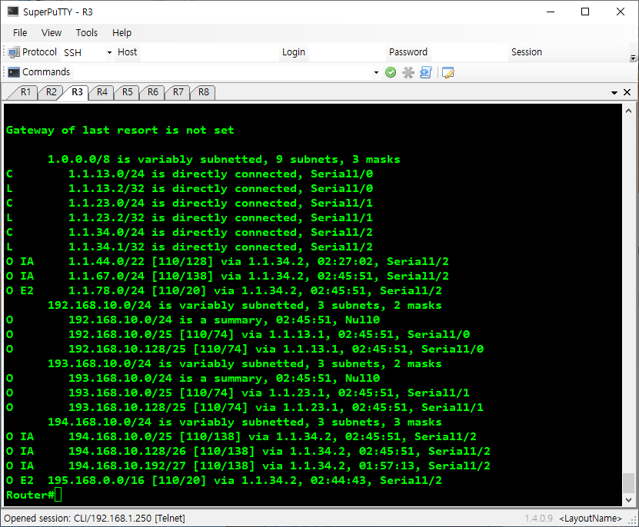
Task: Expand the Commands history dropdown arrow
Action: click(x=376, y=73)
